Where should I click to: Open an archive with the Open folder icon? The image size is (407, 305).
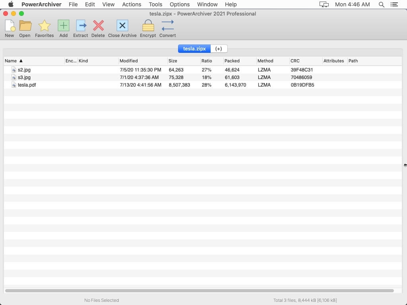(25, 26)
